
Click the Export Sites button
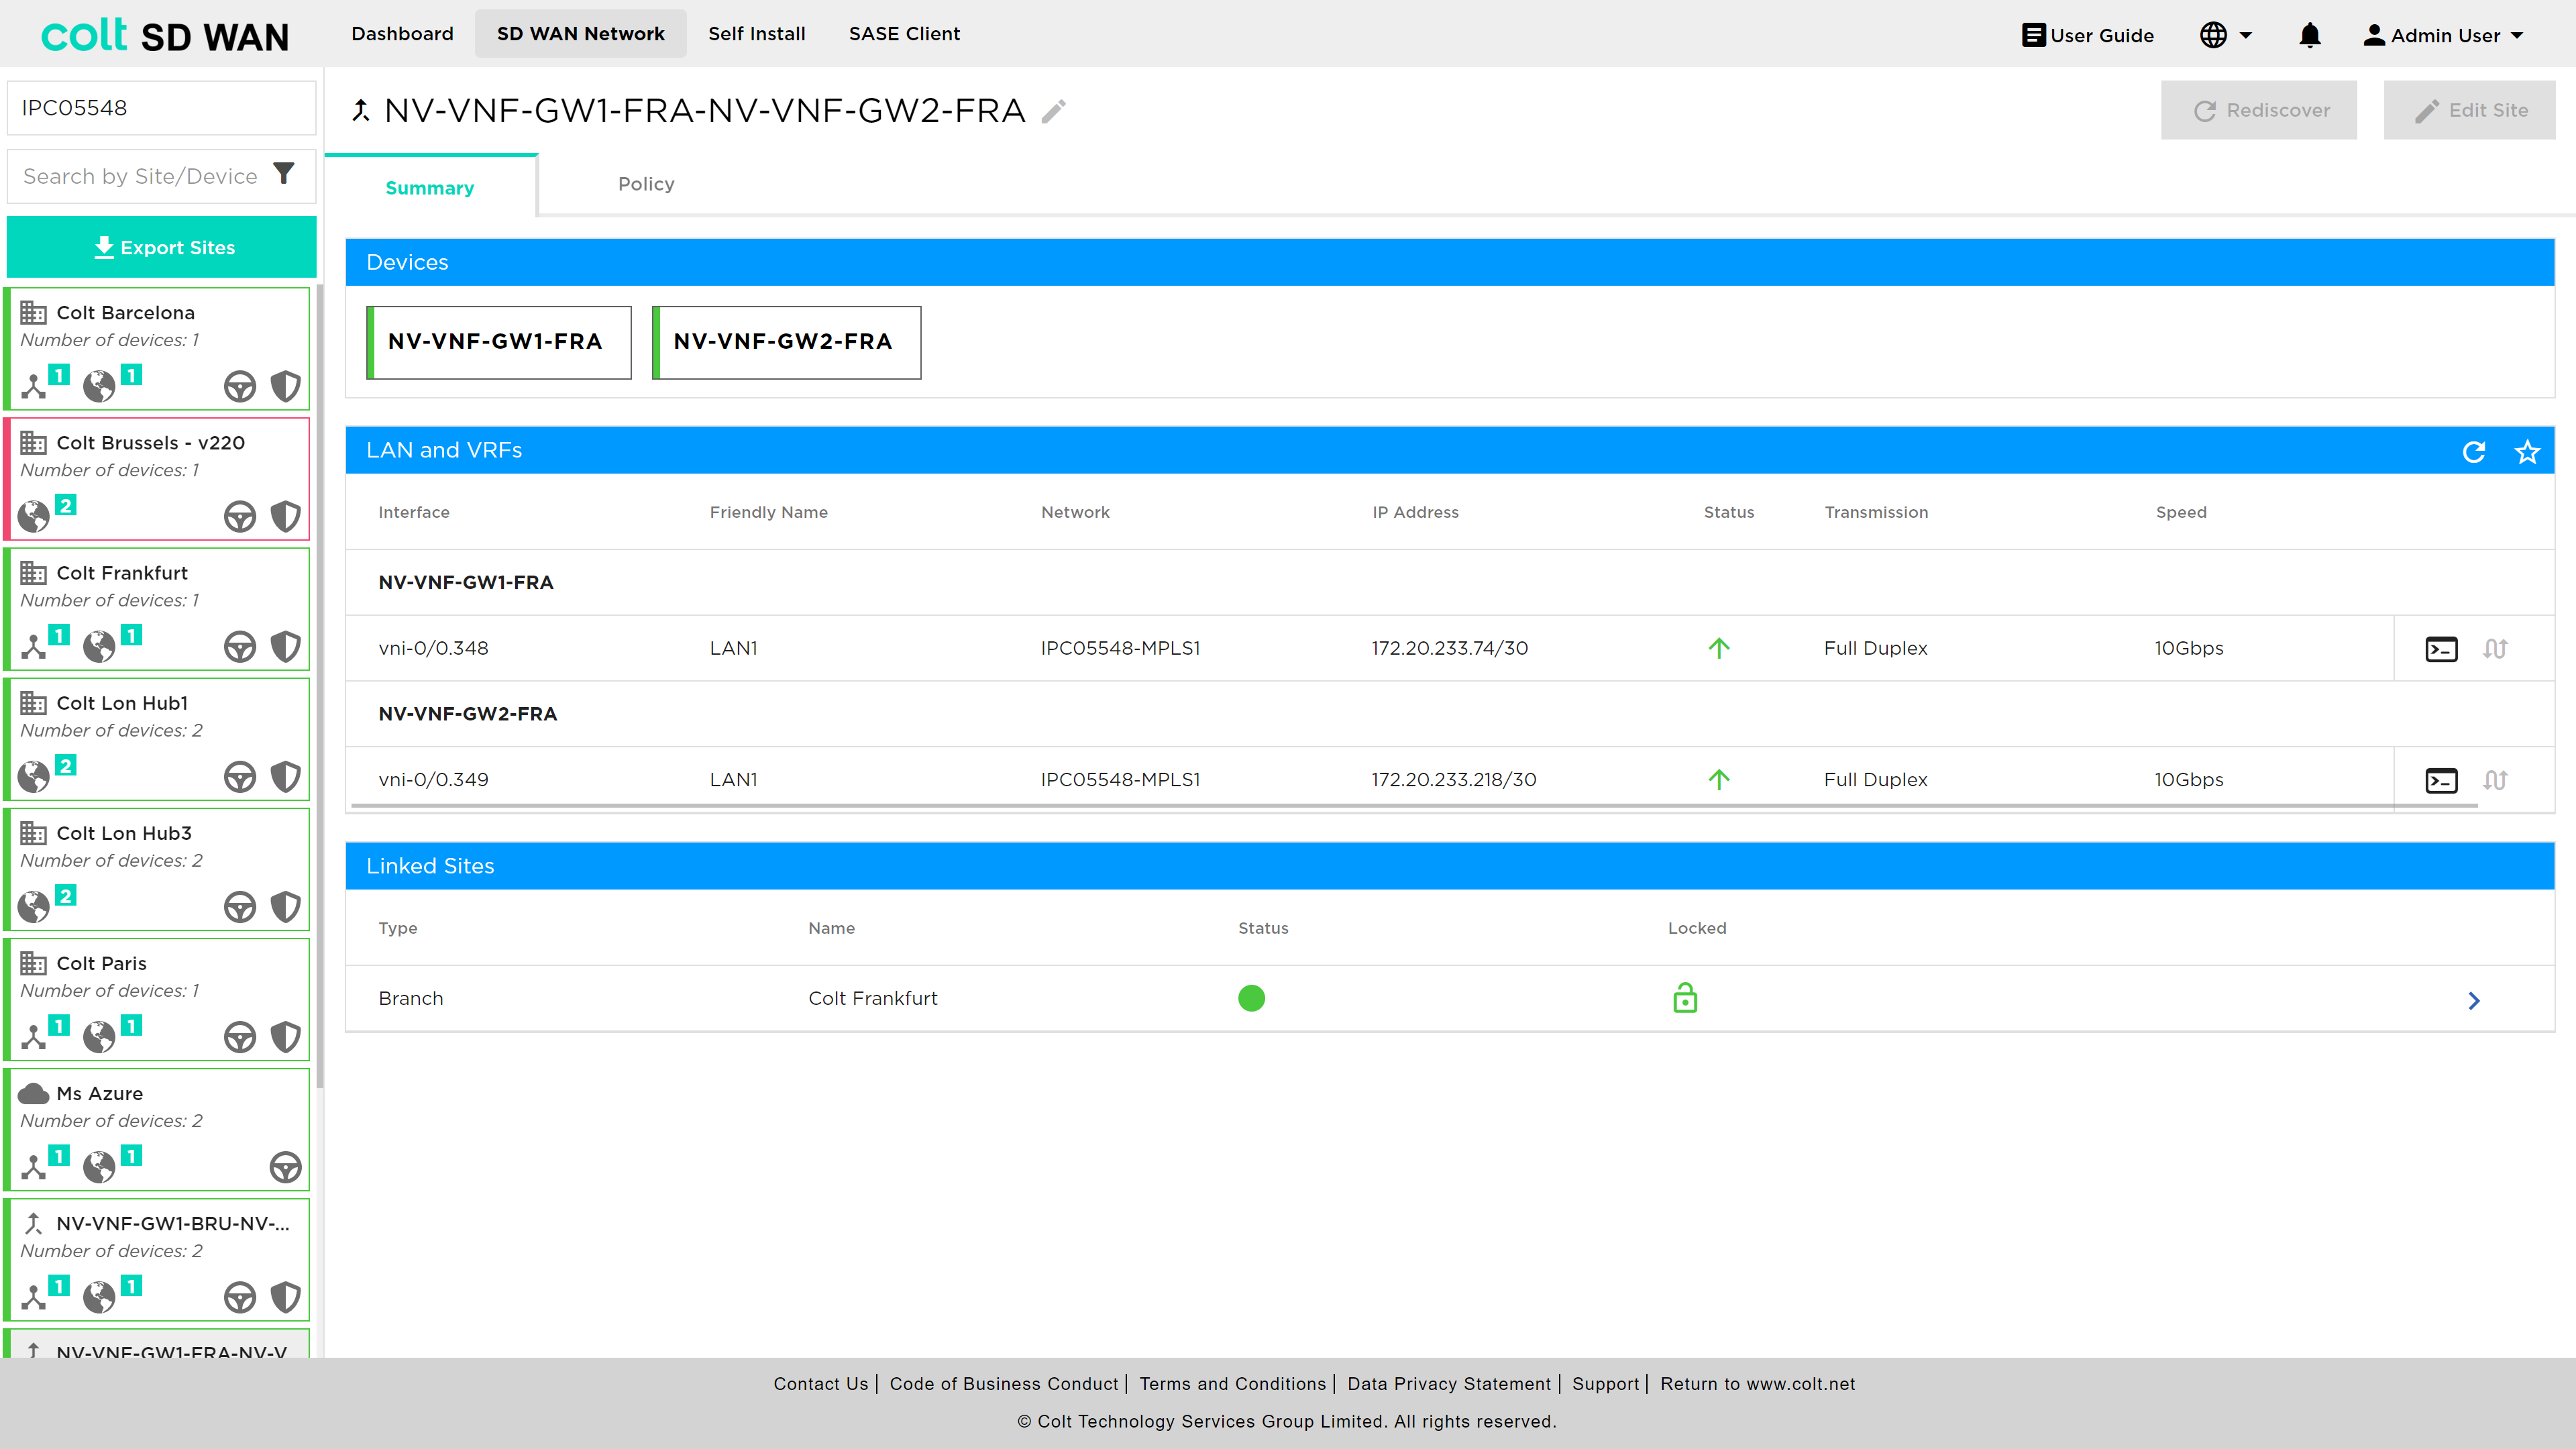pos(162,247)
